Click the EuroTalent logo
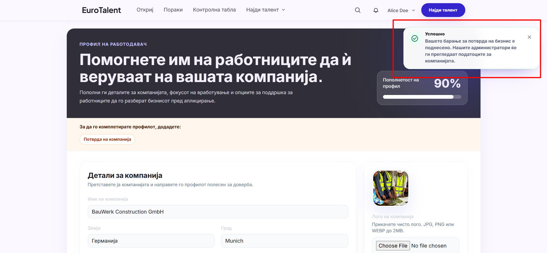The image size is (547, 253). coord(101,10)
